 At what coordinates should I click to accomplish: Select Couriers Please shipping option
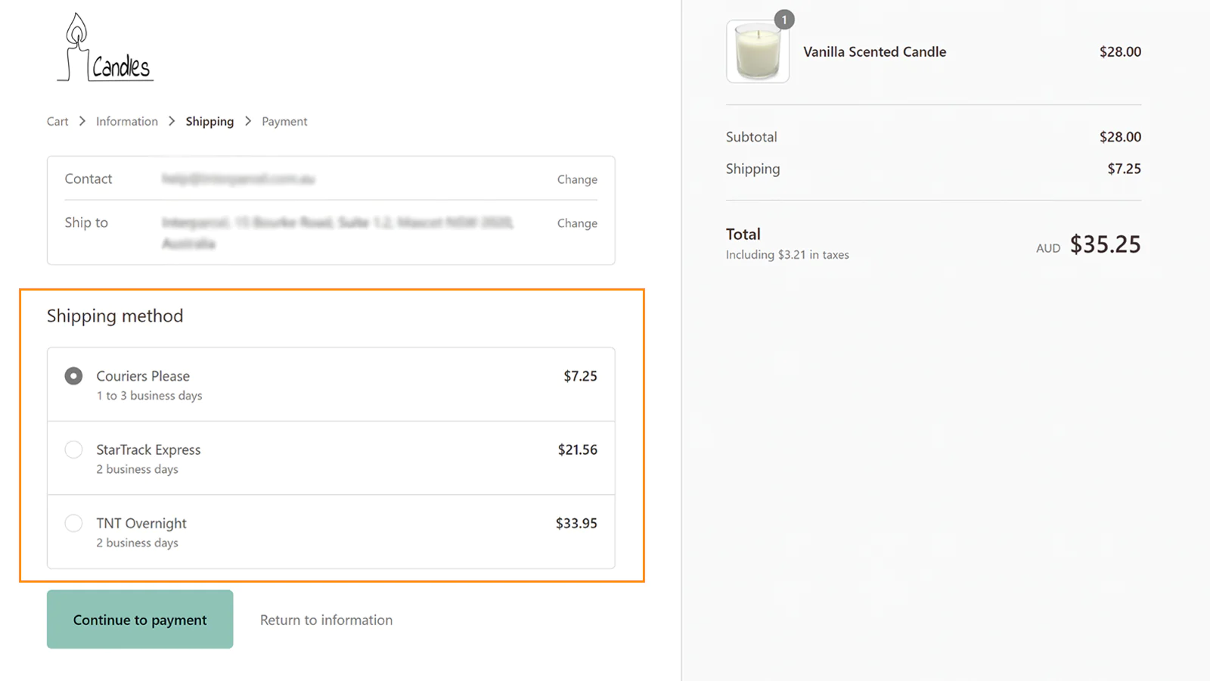(x=73, y=376)
